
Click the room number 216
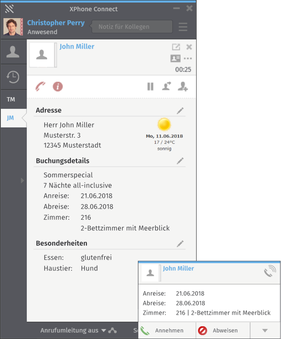point(86,218)
